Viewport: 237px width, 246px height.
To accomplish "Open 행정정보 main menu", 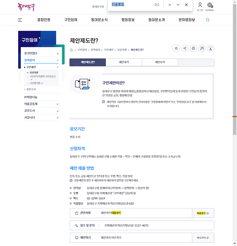I will (128, 20).
